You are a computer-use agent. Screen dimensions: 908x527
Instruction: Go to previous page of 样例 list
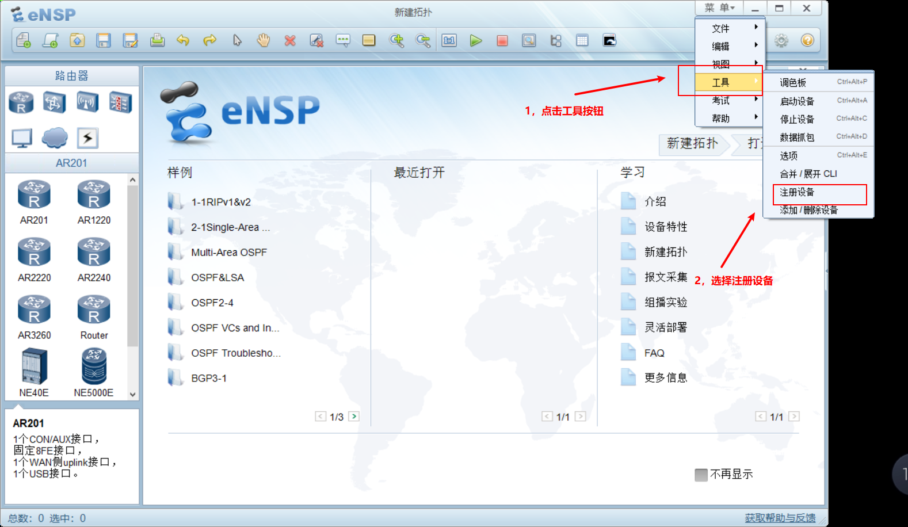coord(320,416)
